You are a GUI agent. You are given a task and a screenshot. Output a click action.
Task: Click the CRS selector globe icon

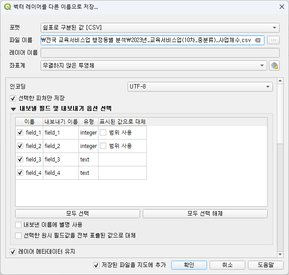(x=274, y=65)
